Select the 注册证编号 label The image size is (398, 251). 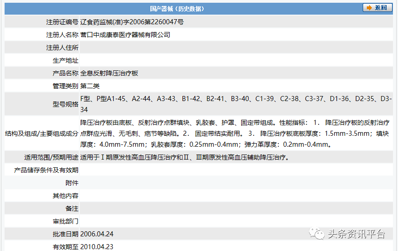(x=62, y=22)
